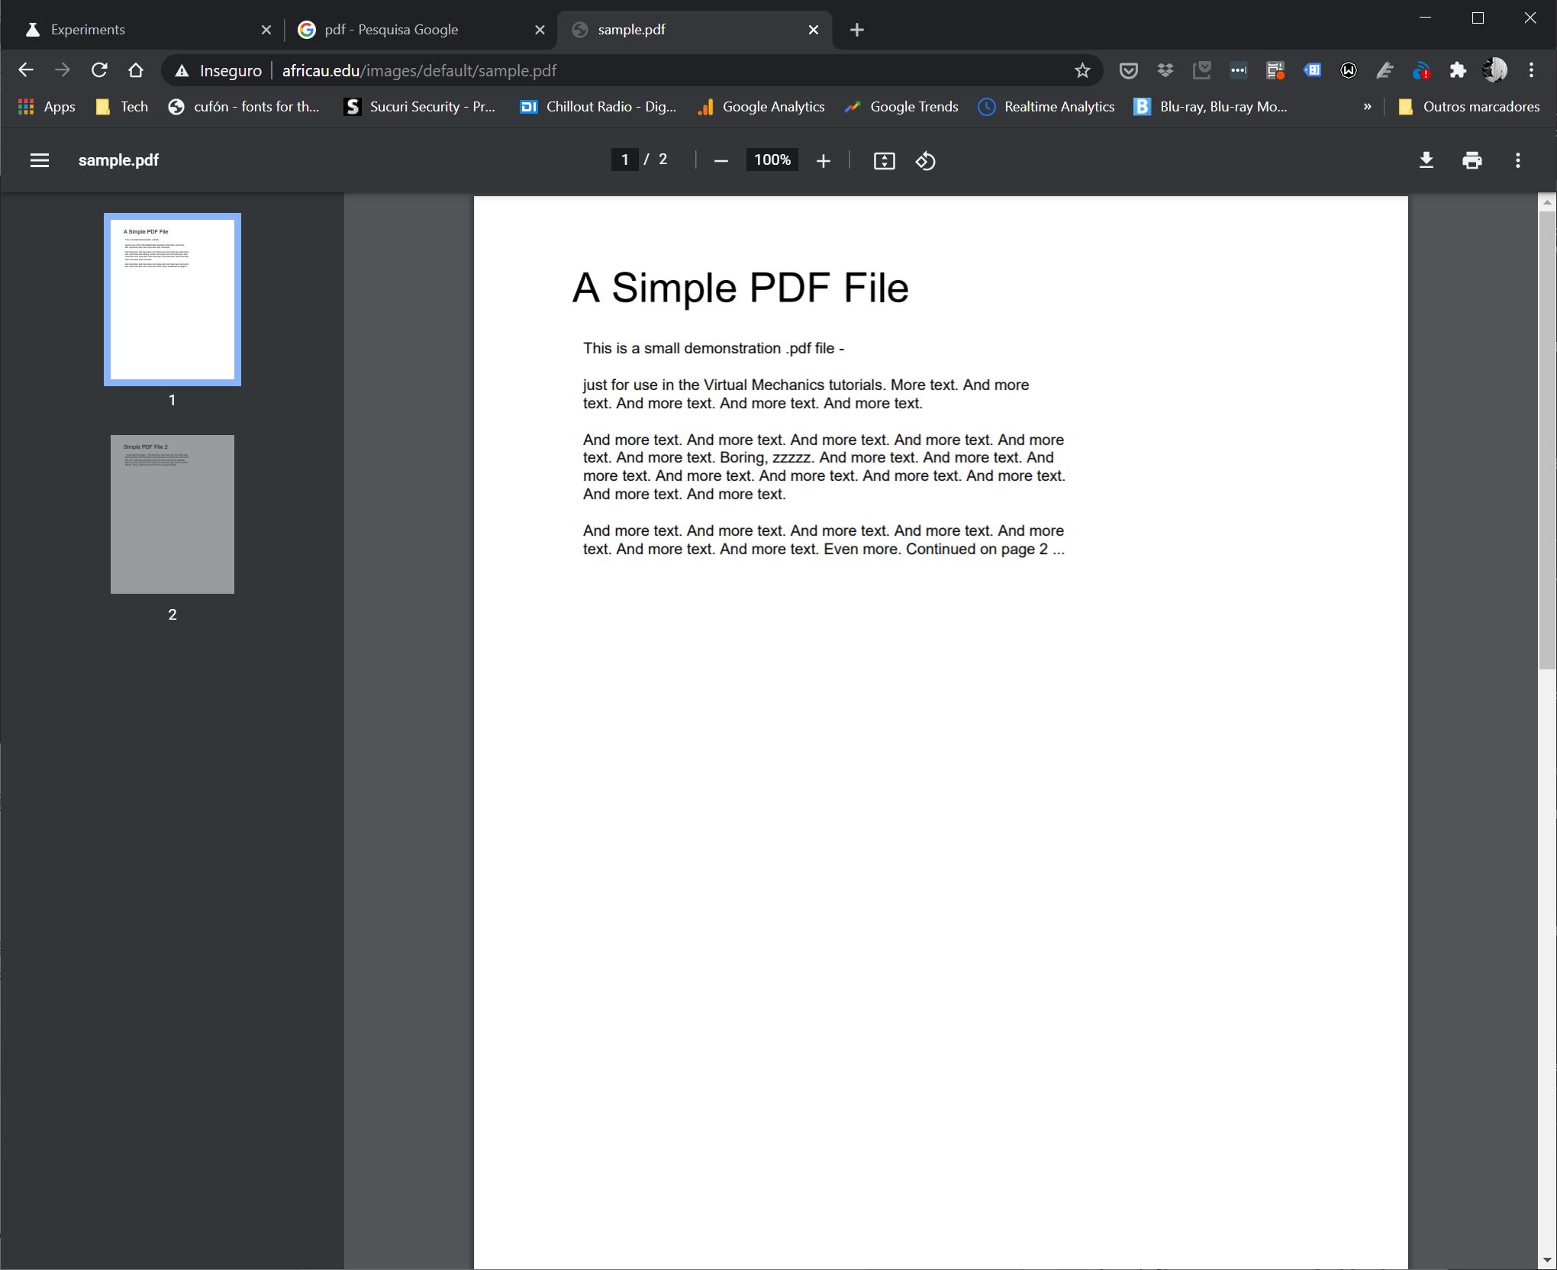Reload the current page
Viewport: 1557px width, 1270px height.
point(99,70)
